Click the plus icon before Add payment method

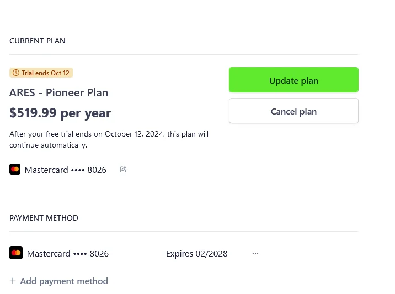[x=13, y=281]
